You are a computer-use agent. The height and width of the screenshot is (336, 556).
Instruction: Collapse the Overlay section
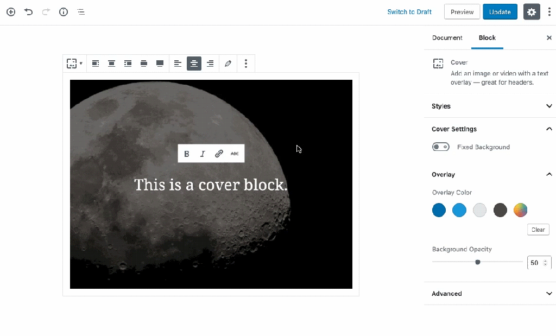[x=548, y=174]
